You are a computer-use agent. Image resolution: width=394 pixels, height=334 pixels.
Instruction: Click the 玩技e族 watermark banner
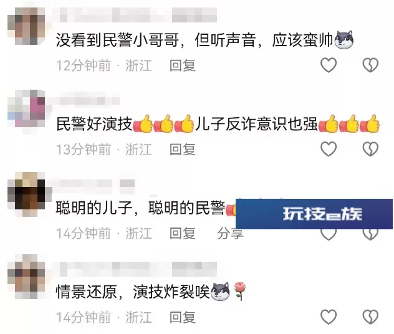coord(314,214)
